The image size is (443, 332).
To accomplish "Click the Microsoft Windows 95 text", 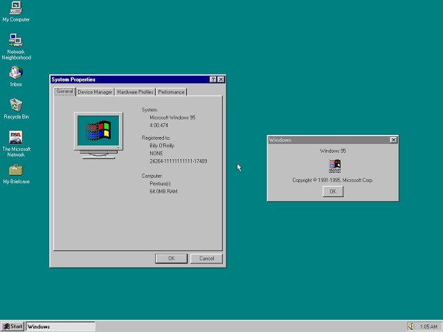I will 172,118.
